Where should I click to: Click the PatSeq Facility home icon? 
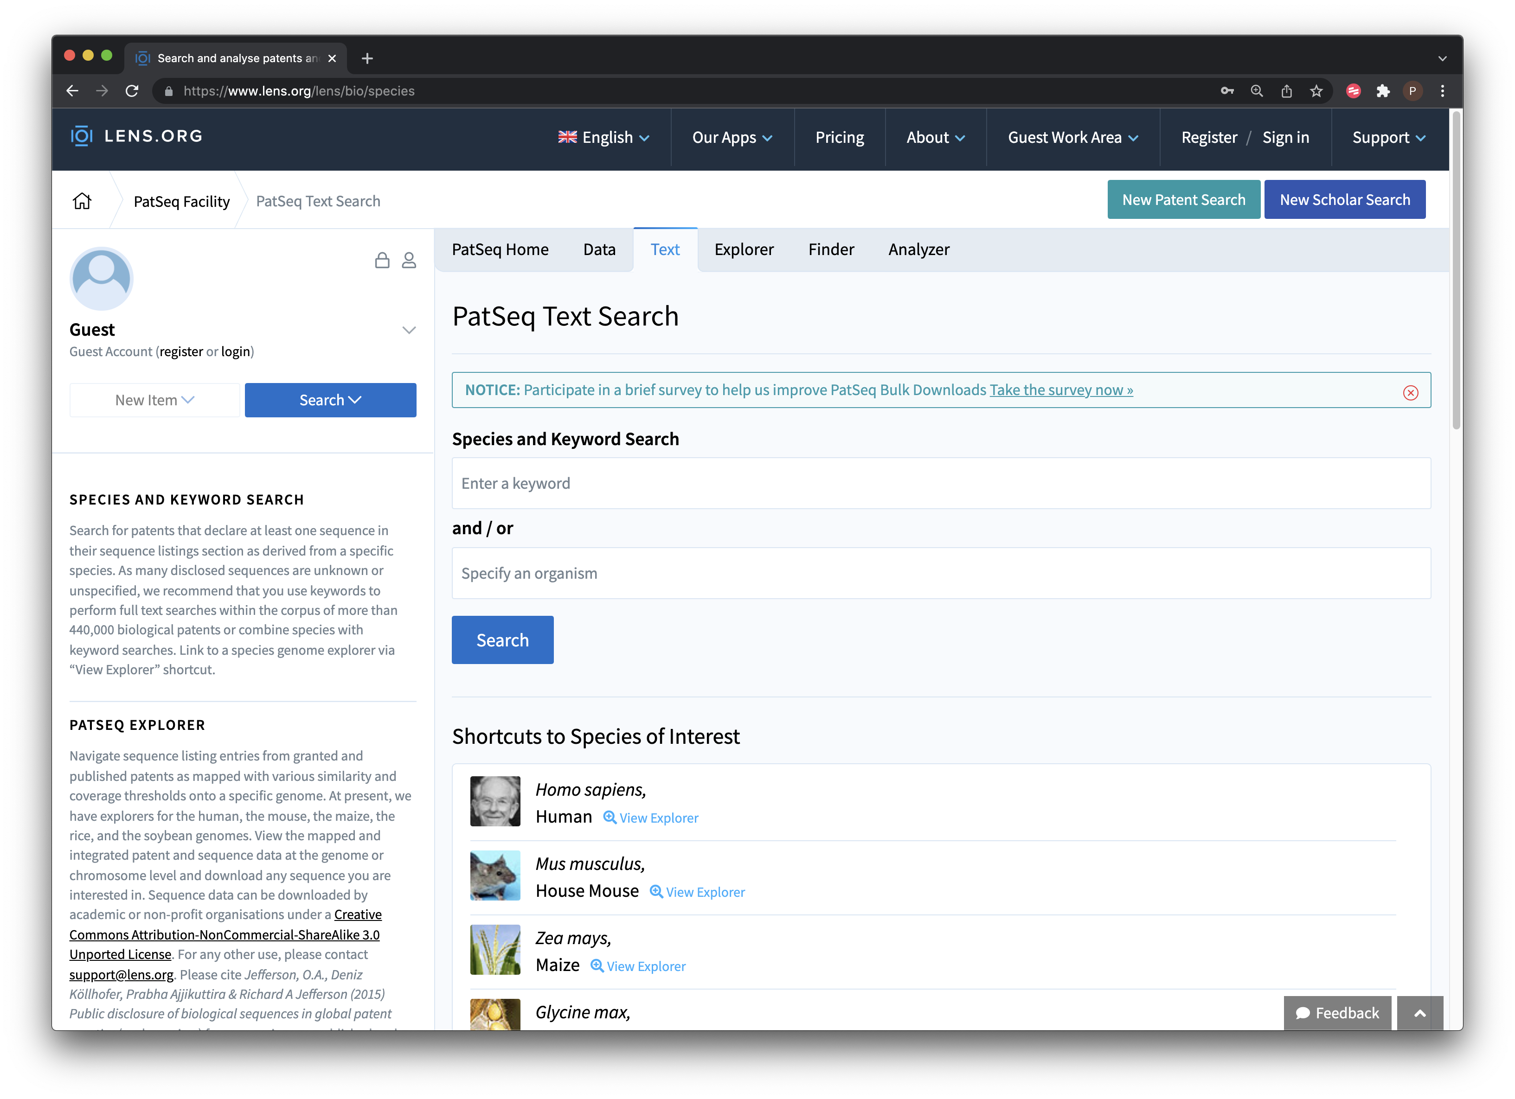pos(83,200)
